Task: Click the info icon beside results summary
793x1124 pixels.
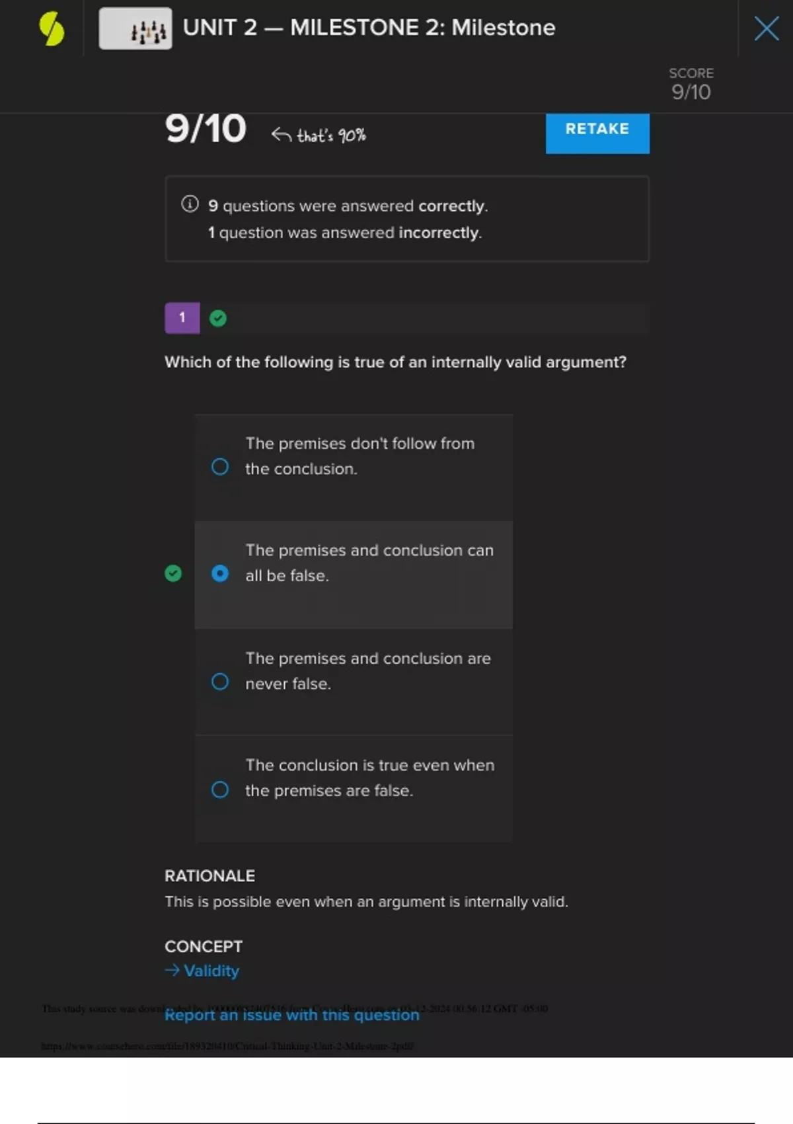Action: click(x=190, y=204)
